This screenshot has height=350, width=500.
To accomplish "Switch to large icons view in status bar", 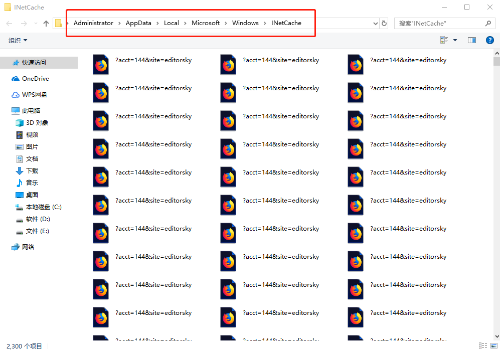I will tap(494, 346).
